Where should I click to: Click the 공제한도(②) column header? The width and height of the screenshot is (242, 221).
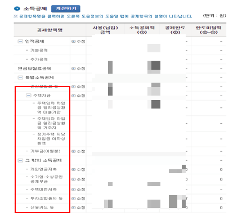175,30
